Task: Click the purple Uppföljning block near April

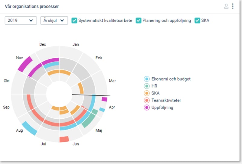Action: [x=104, y=99]
